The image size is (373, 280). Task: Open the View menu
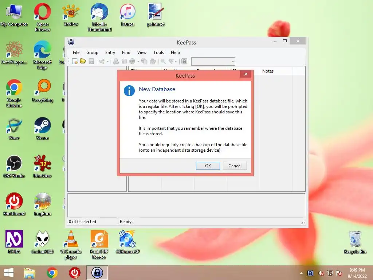tap(142, 52)
